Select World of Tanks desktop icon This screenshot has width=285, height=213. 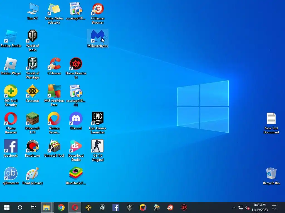33,41
